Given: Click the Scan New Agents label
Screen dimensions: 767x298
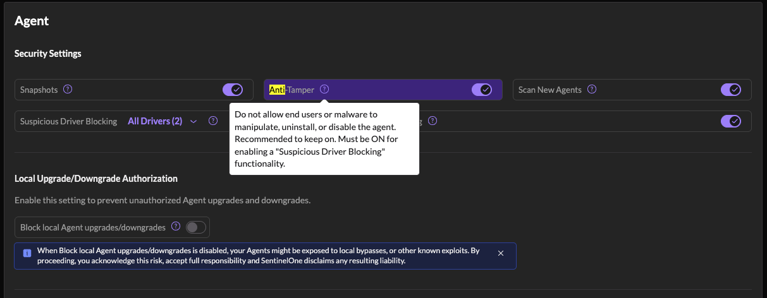Looking at the screenshot, I should pyautogui.click(x=550, y=90).
